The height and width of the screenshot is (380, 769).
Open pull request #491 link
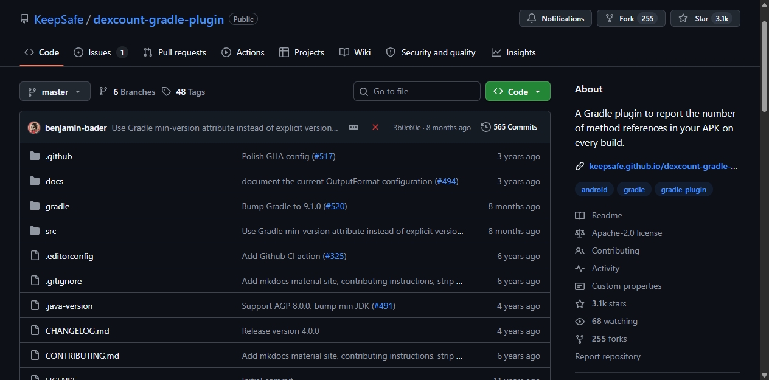click(384, 306)
